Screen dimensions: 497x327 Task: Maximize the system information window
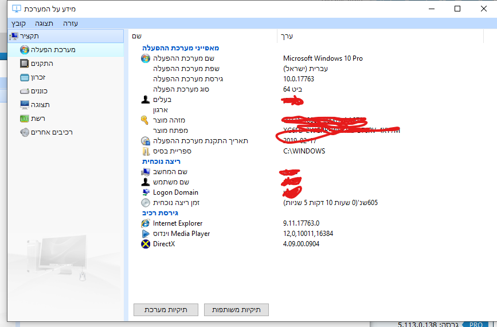pyautogui.click(x=457, y=9)
